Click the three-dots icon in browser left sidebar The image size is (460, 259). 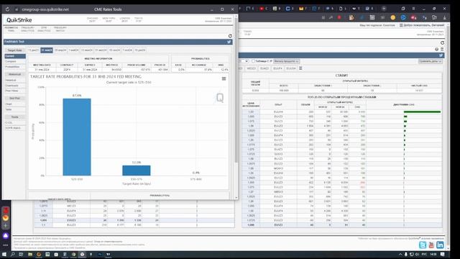(x=6, y=245)
